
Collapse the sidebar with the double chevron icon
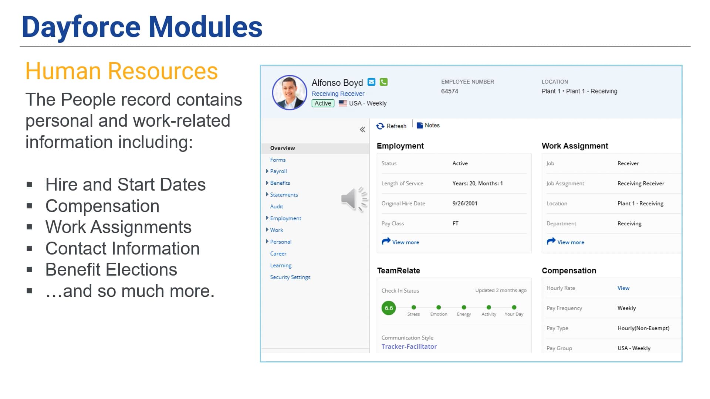(362, 129)
